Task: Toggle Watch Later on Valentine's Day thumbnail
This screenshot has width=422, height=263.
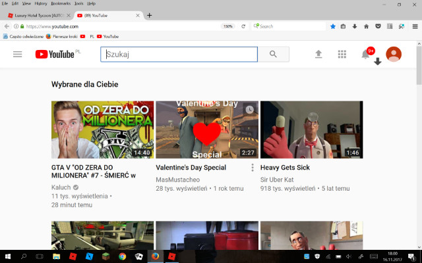Action: point(249,109)
